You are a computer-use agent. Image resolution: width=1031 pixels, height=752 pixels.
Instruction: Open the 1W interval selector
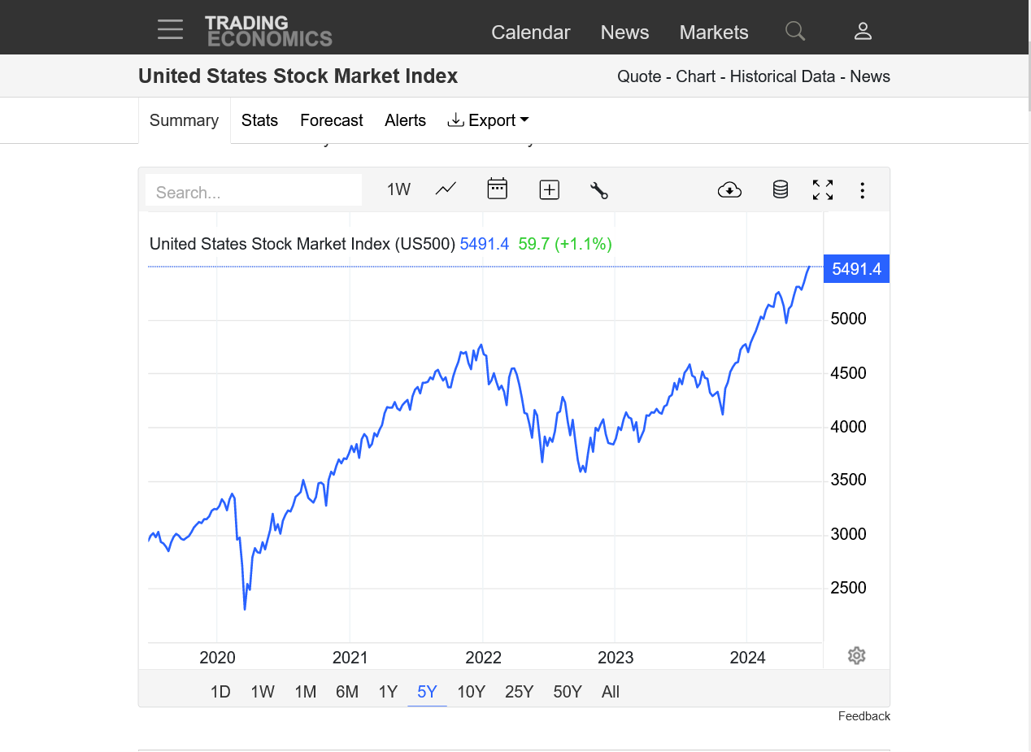(398, 189)
